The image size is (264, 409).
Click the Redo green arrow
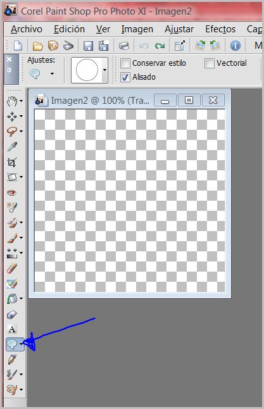pyautogui.click(x=160, y=46)
